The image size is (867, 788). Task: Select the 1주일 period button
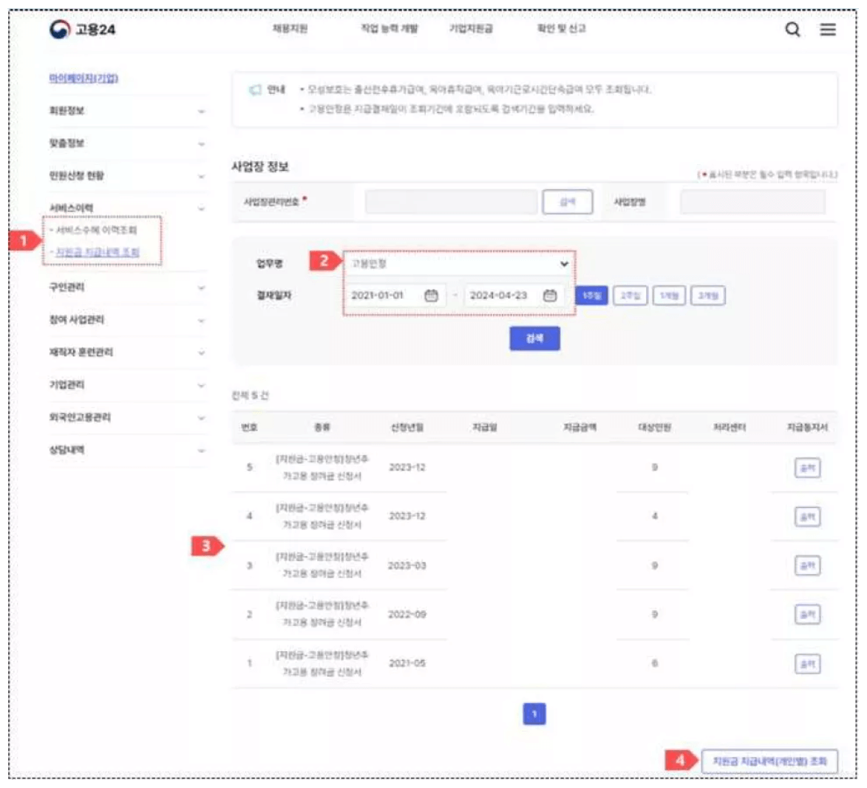(591, 295)
